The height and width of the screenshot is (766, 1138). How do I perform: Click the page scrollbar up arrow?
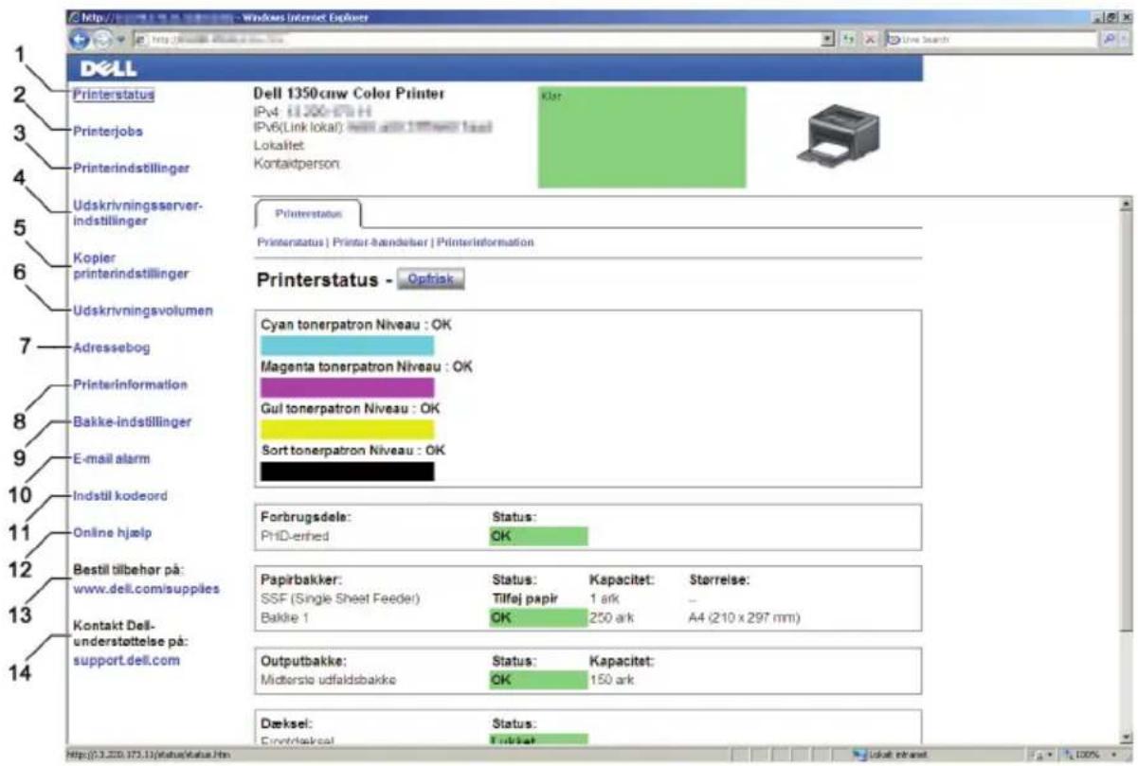[1128, 203]
